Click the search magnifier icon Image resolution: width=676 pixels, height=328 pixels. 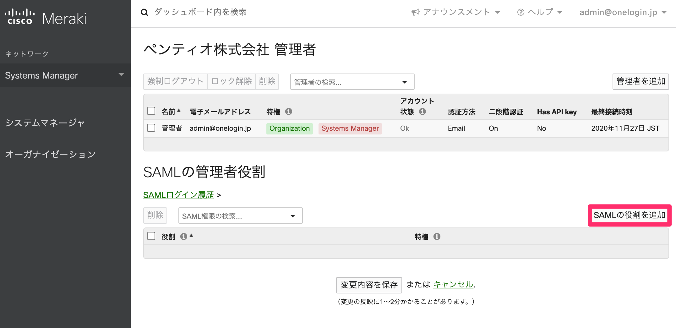point(144,13)
